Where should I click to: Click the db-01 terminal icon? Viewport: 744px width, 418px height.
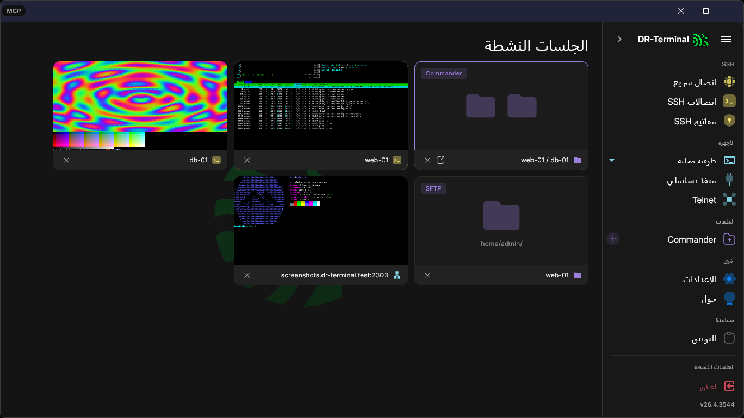click(x=216, y=160)
